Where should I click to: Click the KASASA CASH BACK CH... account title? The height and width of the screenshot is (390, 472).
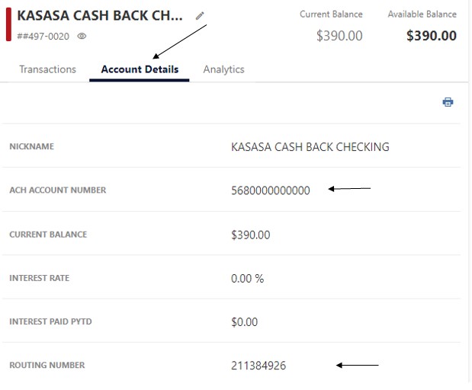pyautogui.click(x=100, y=15)
